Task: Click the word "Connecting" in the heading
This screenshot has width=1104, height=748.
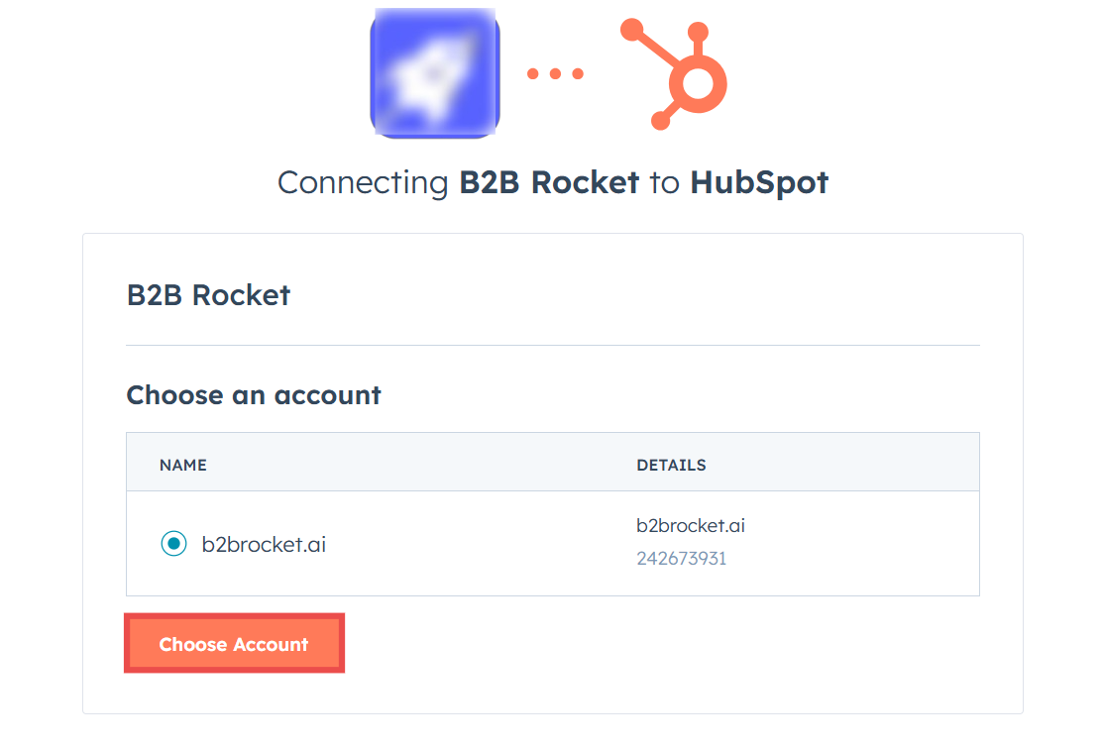Action: (x=363, y=182)
